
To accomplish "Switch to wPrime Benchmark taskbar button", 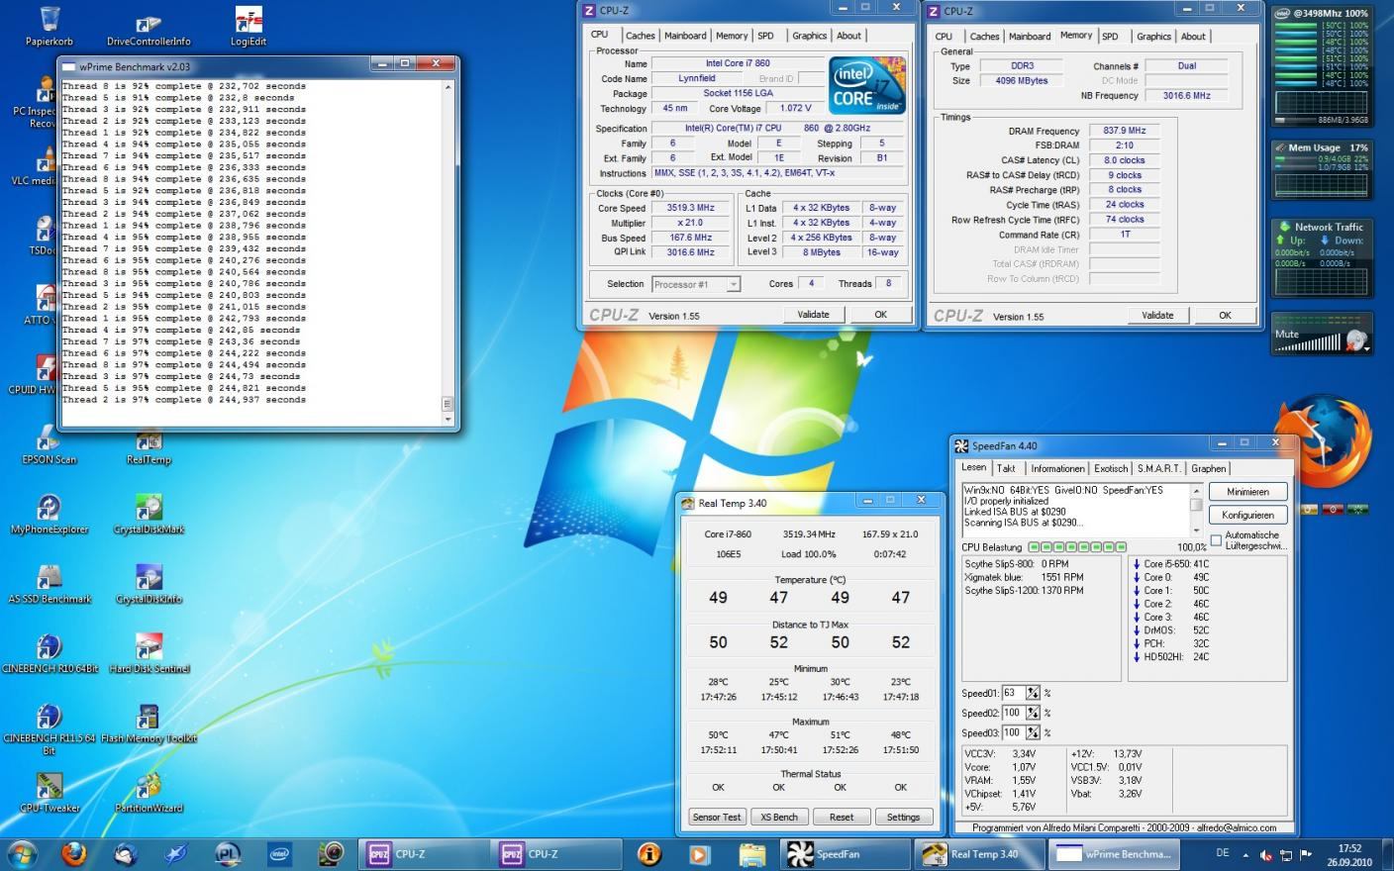I will pyautogui.click(x=1114, y=853).
